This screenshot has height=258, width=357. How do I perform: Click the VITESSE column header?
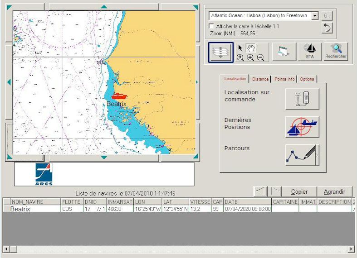(x=201, y=202)
